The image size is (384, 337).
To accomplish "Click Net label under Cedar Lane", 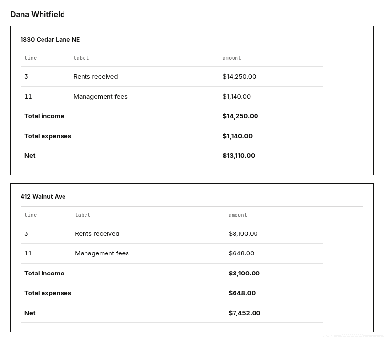I will [30, 156].
